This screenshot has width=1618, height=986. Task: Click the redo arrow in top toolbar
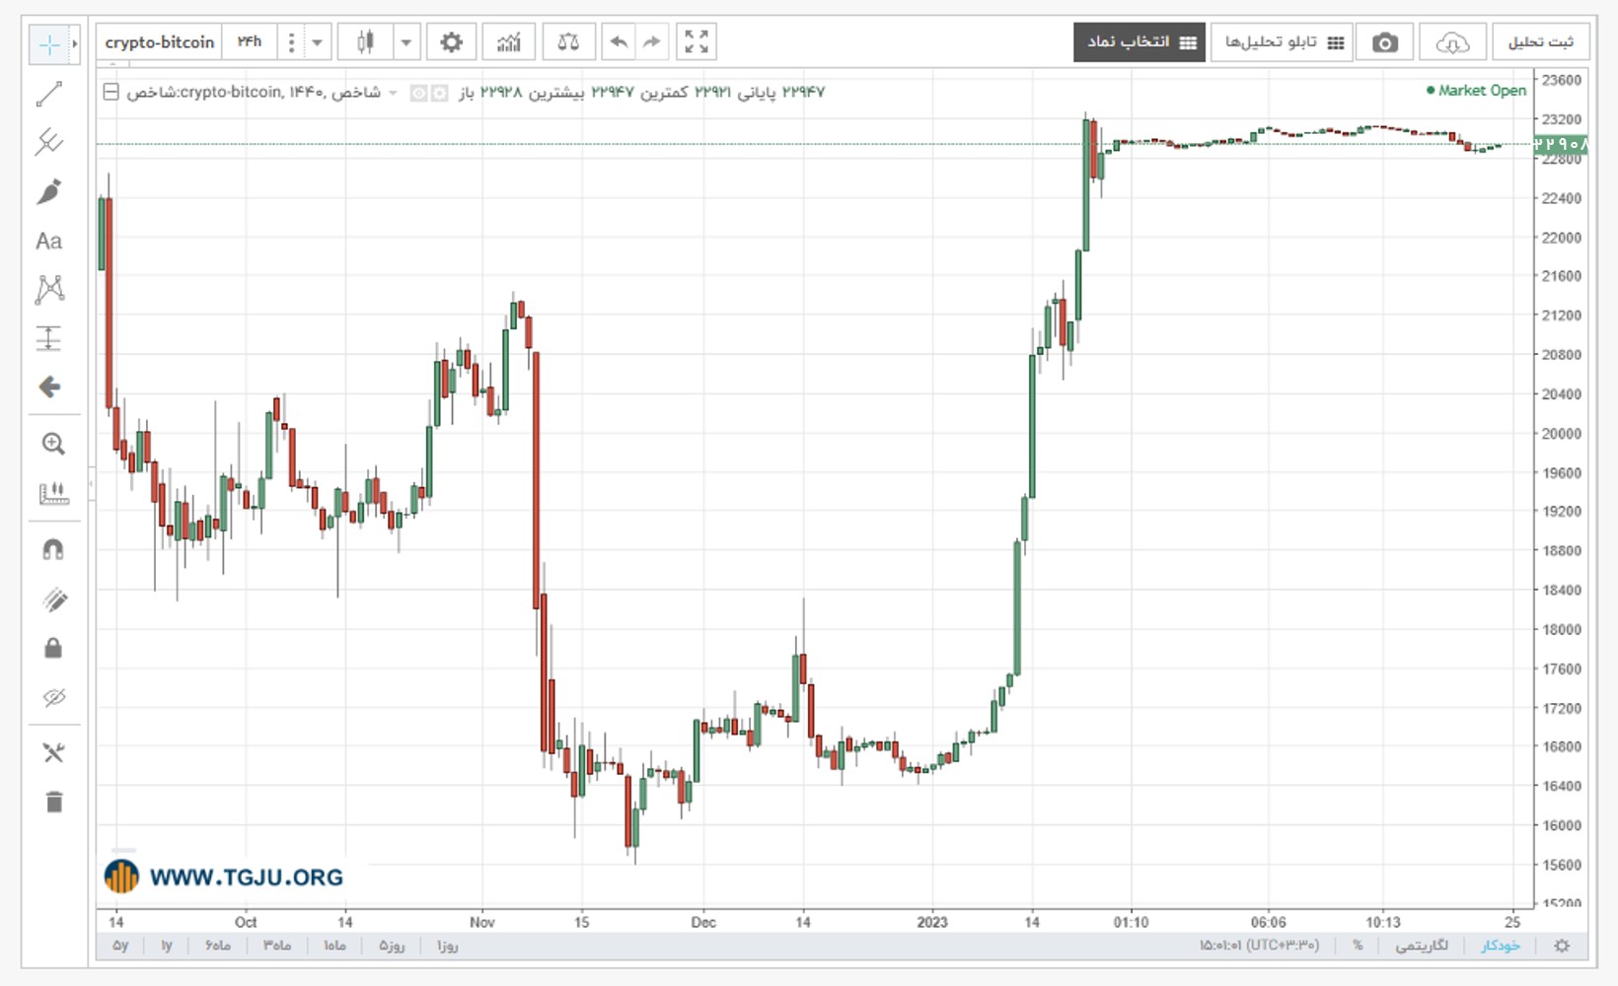[651, 42]
